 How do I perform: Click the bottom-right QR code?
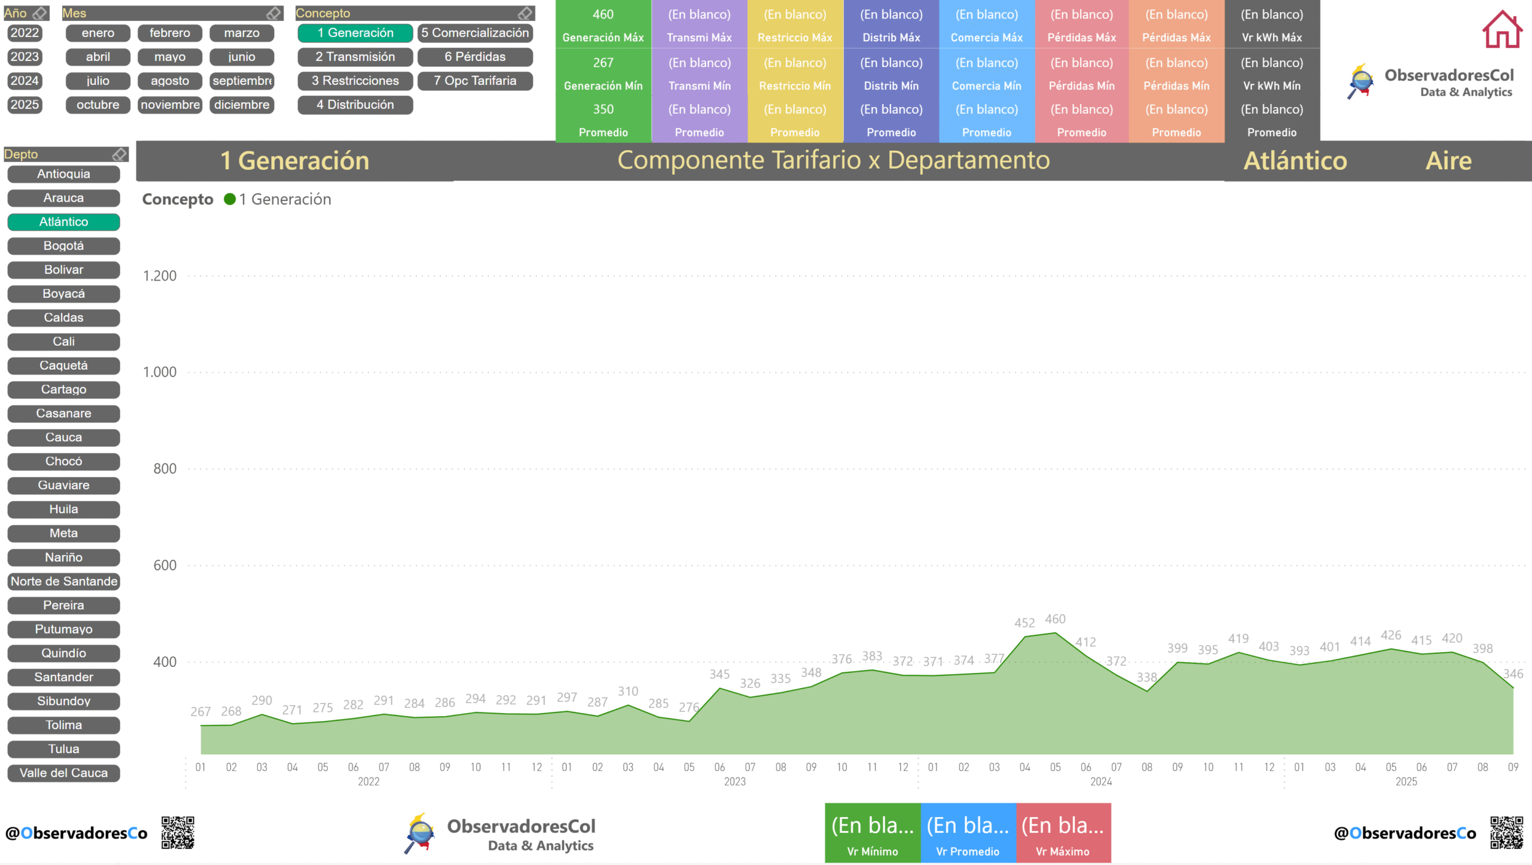1506,832
